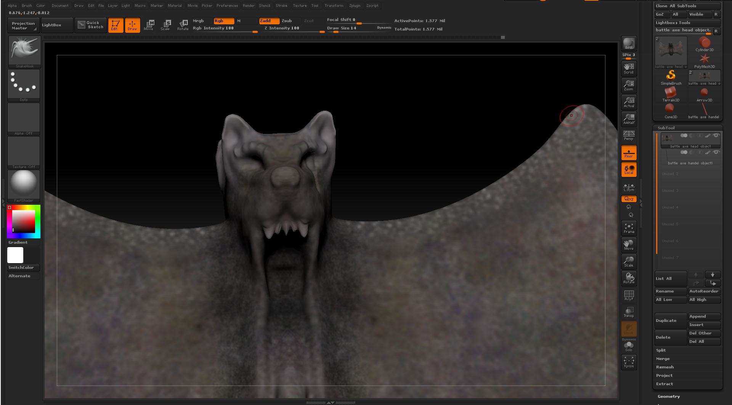The image size is (732, 405).
Task: Enable Zsub sculpt mode
Action: pyautogui.click(x=291, y=21)
